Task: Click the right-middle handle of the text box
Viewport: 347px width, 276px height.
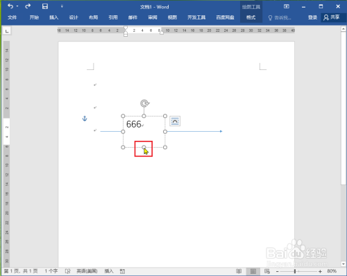Action: [x=165, y=132]
